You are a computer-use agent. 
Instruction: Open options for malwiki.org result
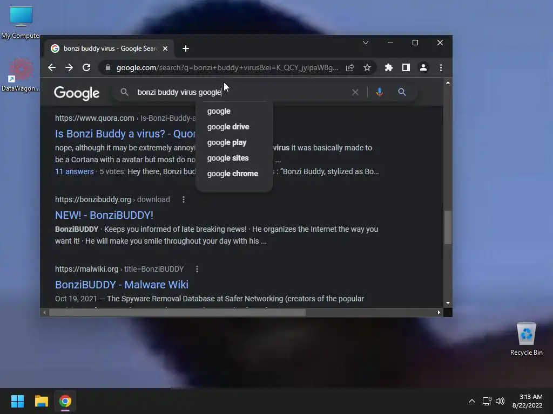coord(197,269)
